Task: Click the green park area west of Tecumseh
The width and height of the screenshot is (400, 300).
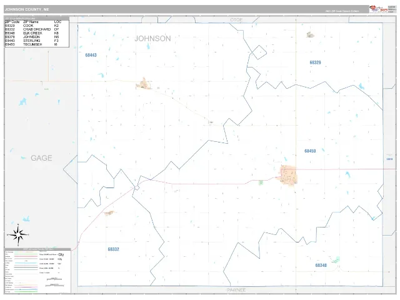Action: click(x=261, y=182)
